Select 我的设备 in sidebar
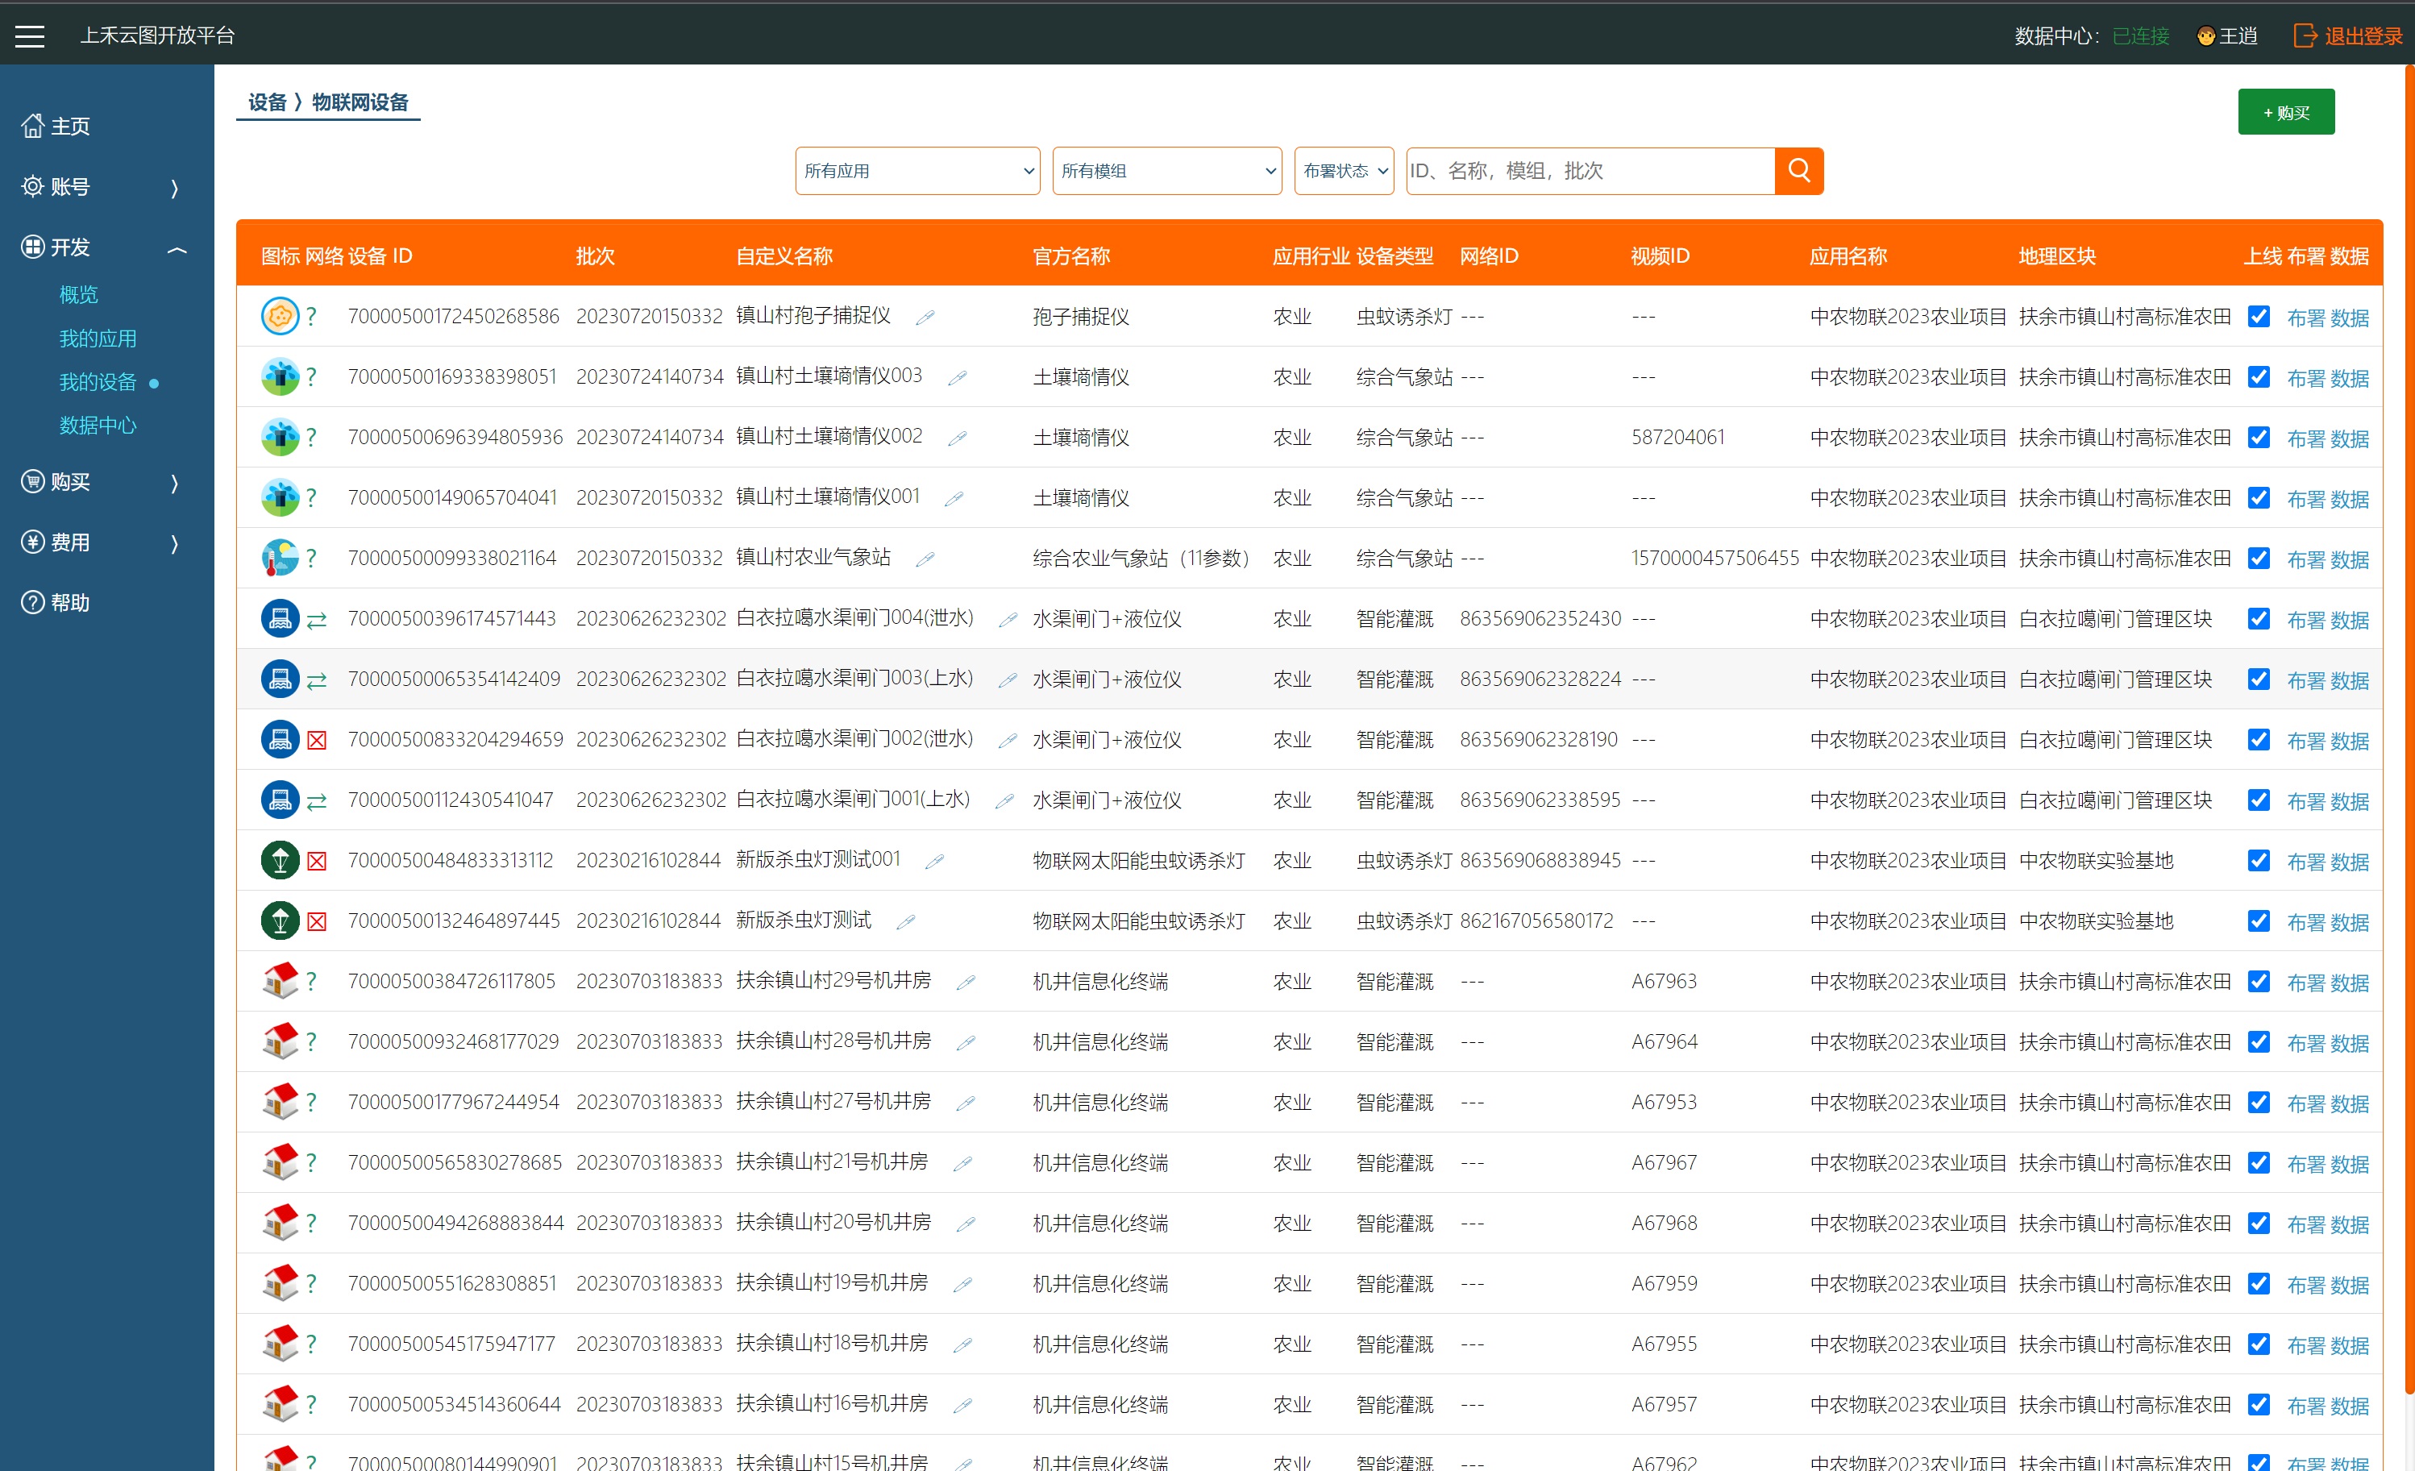The height and width of the screenshot is (1471, 2415). pos(98,381)
